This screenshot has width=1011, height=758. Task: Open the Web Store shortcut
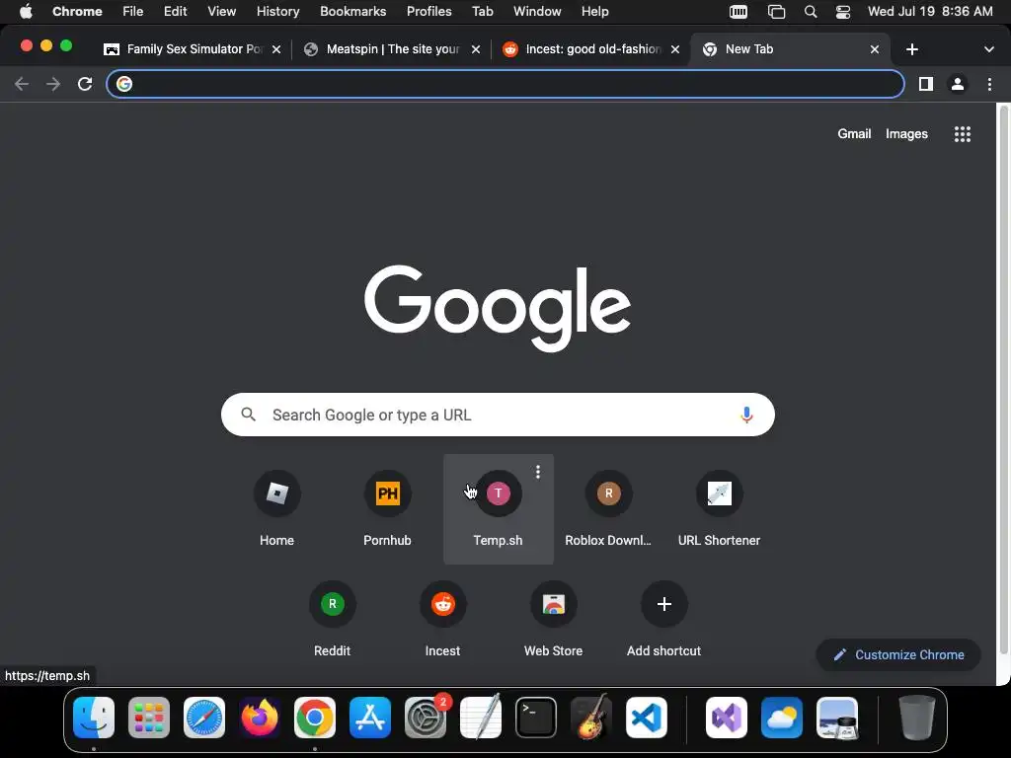[x=553, y=619]
